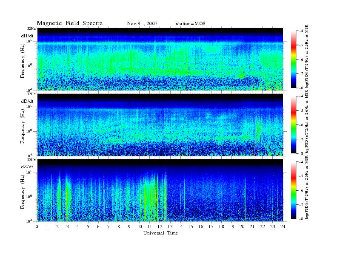Click the color bar beside the dH/dt panel
337x260 pixels.
pyautogui.click(x=294, y=59)
